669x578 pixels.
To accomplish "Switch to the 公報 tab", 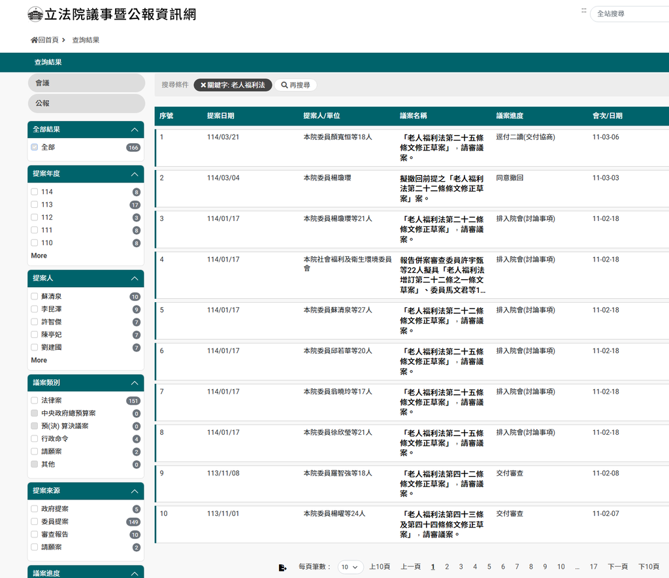I will click(x=86, y=103).
